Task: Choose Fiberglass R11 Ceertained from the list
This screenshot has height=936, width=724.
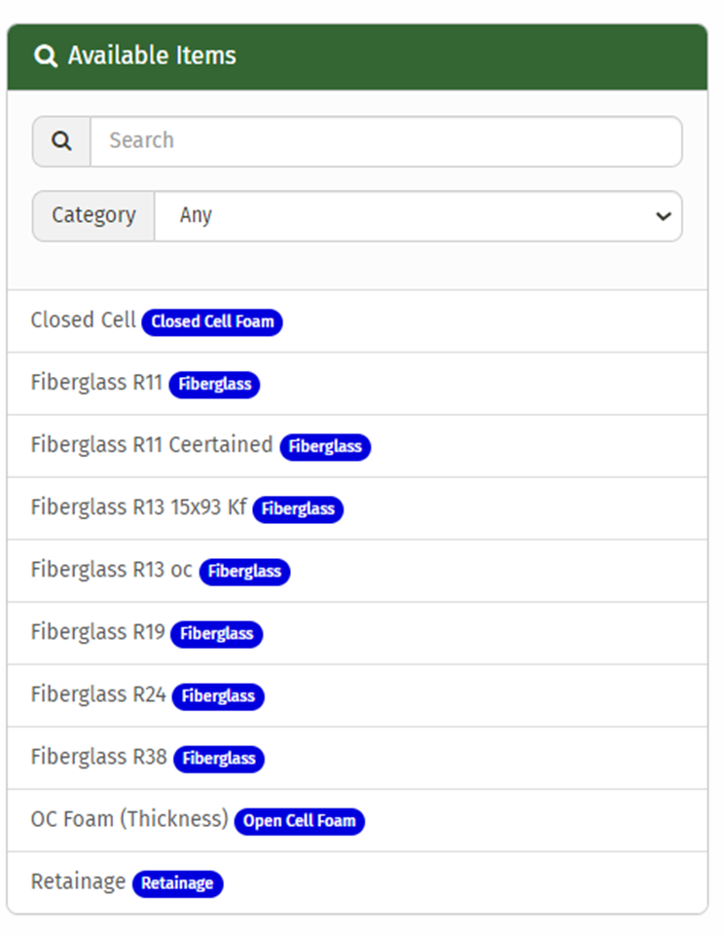Action: pos(151,445)
